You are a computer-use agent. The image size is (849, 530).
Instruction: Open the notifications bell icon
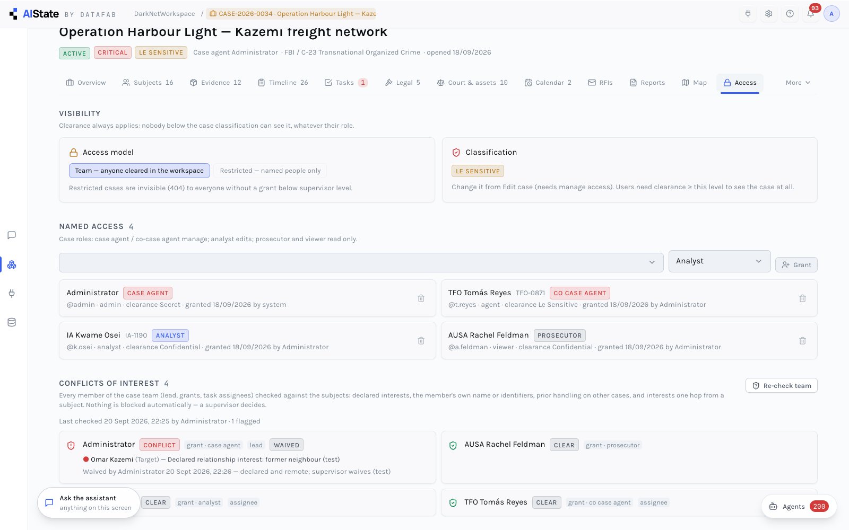810,14
